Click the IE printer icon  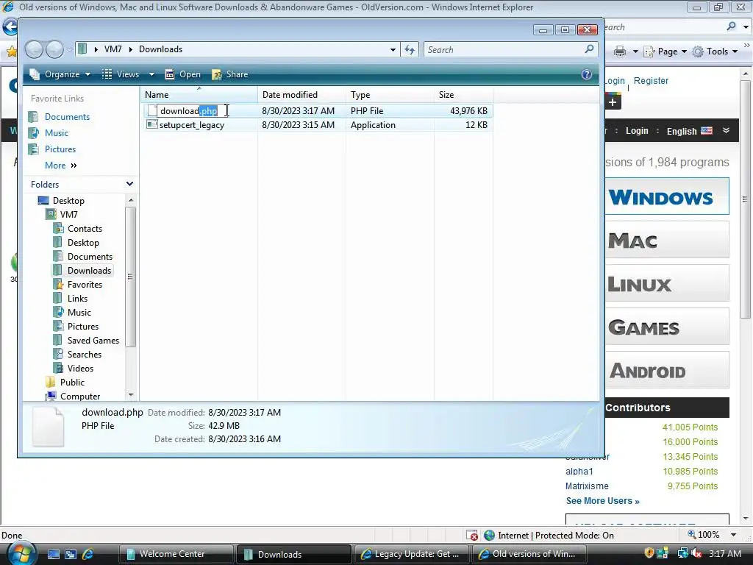(x=619, y=51)
